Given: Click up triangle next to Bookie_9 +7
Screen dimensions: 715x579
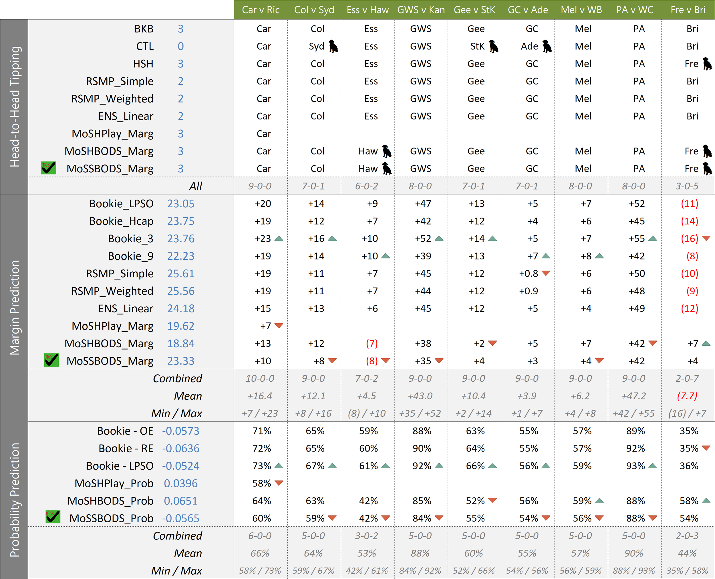Looking at the screenshot, I should click(546, 256).
